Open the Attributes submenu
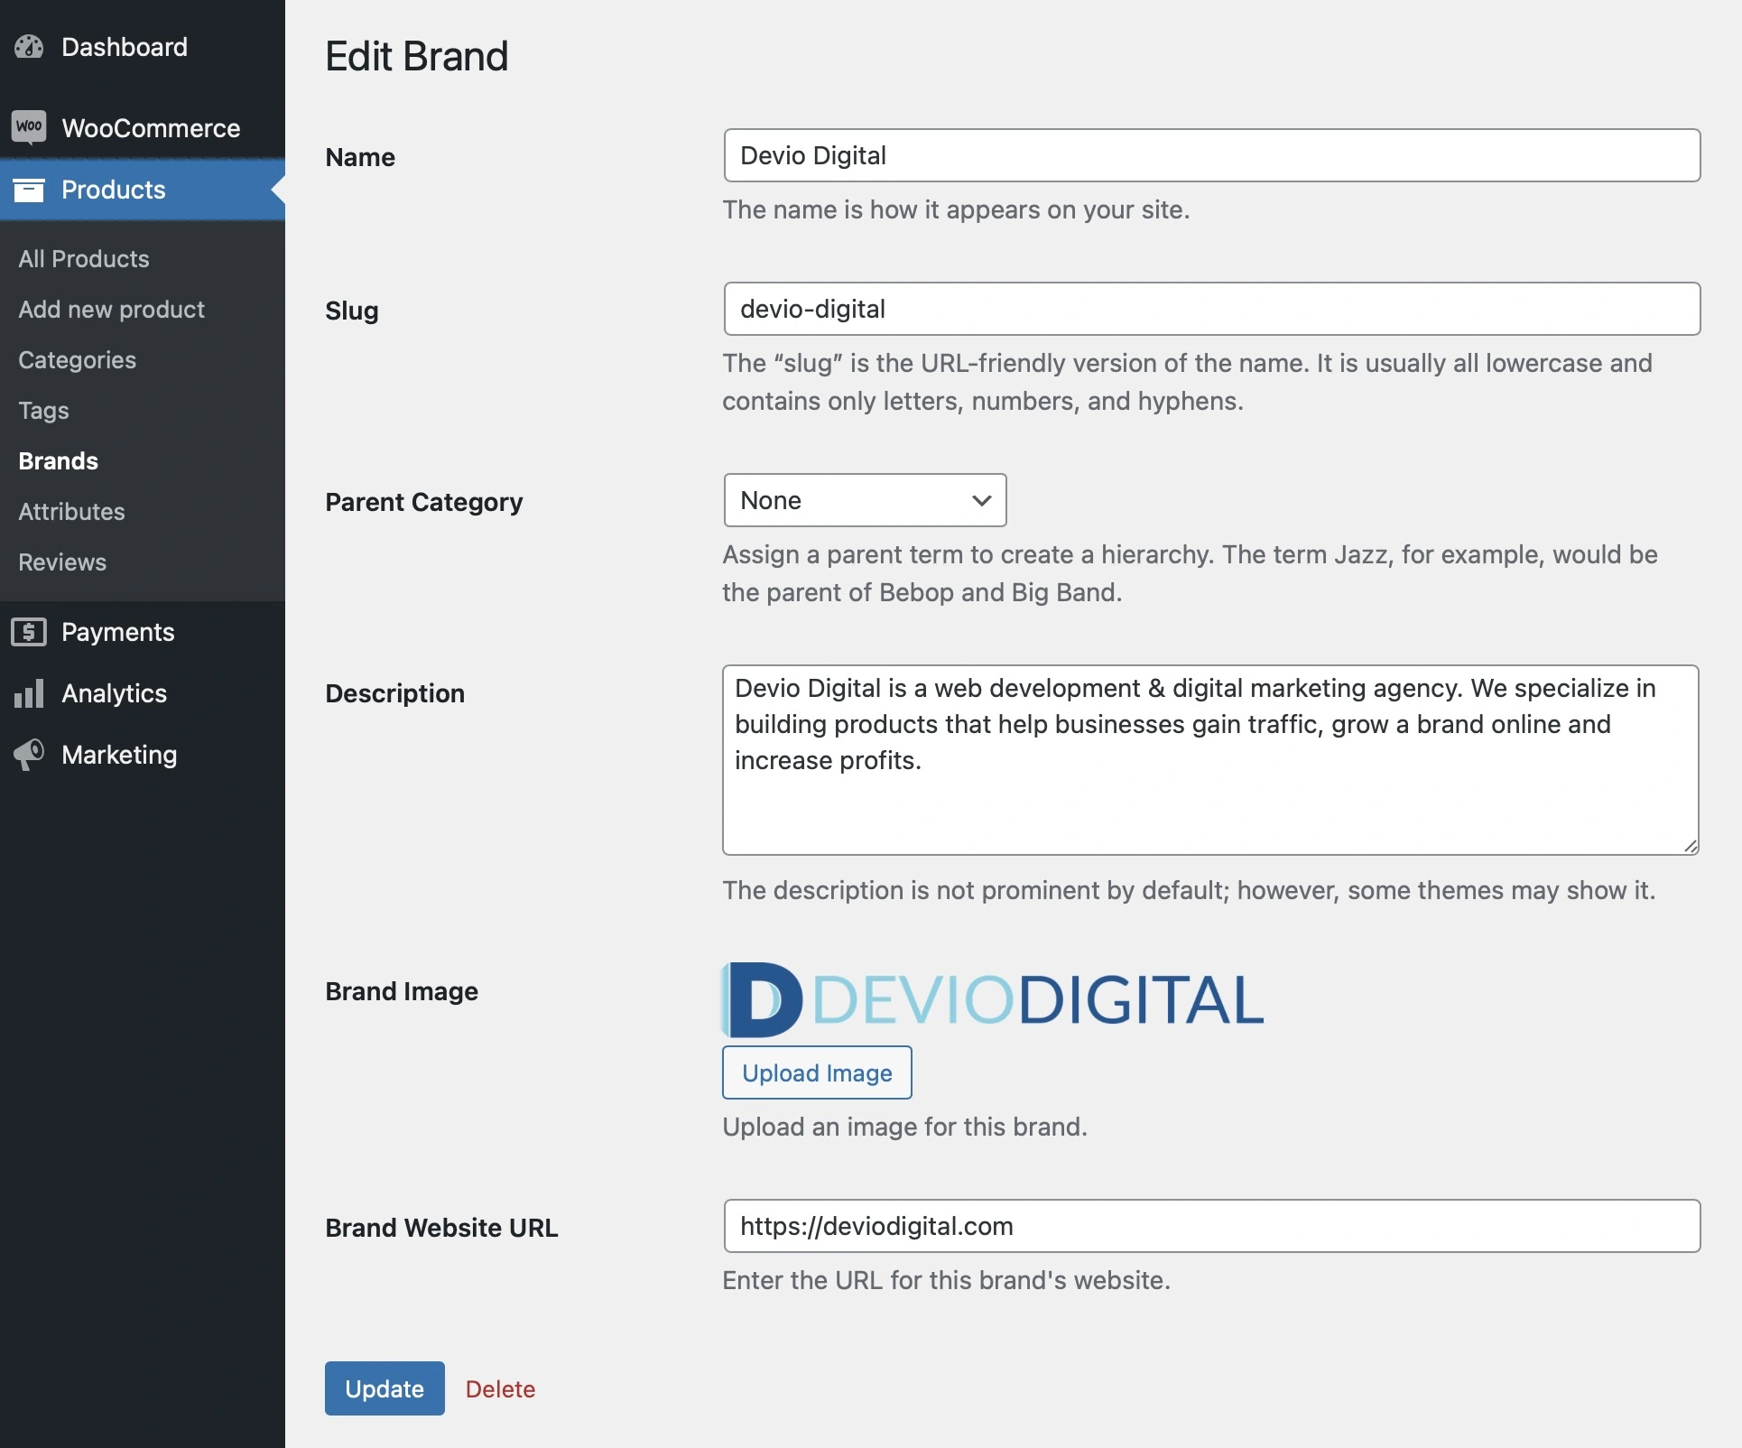 (x=71, y=512)
